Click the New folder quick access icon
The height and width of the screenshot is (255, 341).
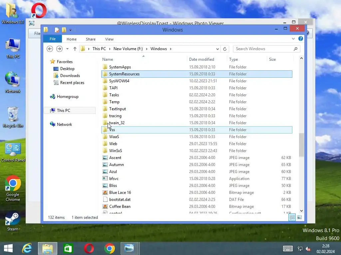[x=64, y=30]
